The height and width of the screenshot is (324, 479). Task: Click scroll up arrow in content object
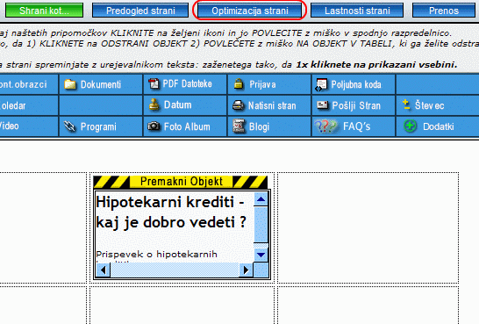click(x=261, y=199)
